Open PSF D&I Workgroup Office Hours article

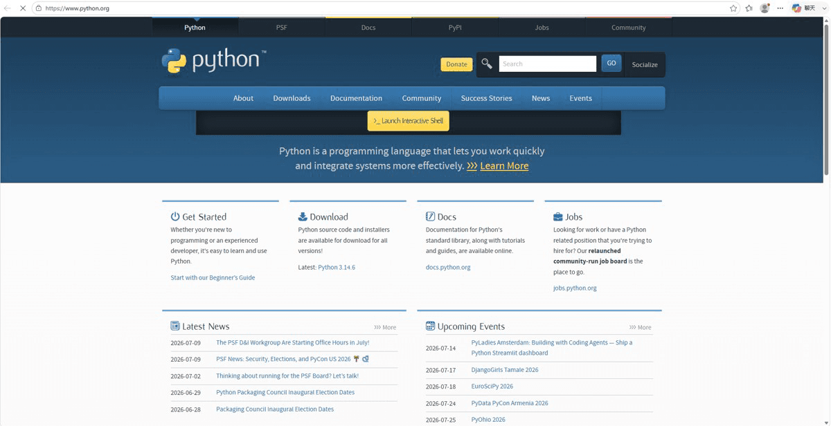click(292, 342)
